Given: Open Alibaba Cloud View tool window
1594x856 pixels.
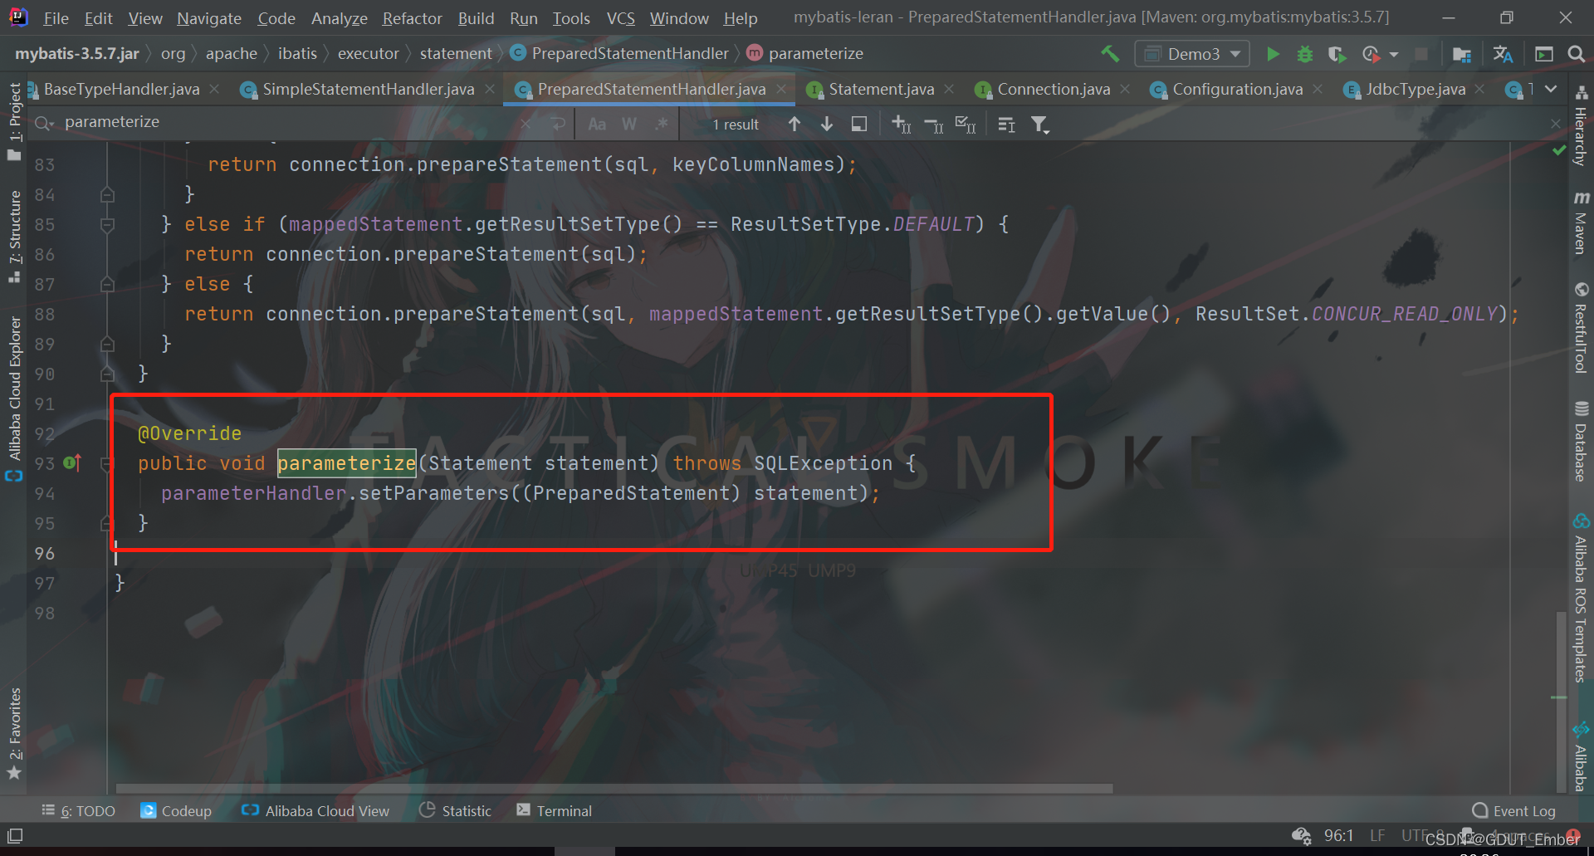Looking at the screenshot, I should coord(315,810).
